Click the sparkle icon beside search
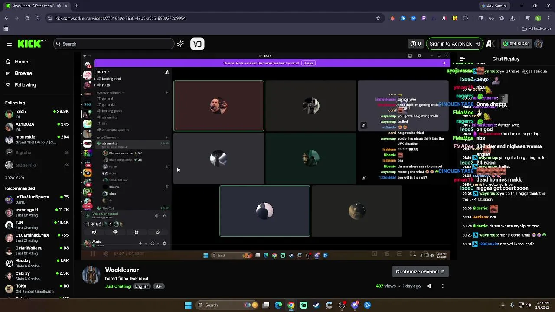Viewport: 555px width, 312px height. pyautogui.click(x=180, y=44)
